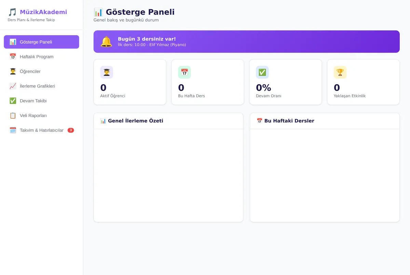Image resolution: width=410 pixels, height=275 pixels.
Task: Click the "İlk ders: 10:00 - Elif Yılmaz (Piyano)" text
Action: pos(152,45)
